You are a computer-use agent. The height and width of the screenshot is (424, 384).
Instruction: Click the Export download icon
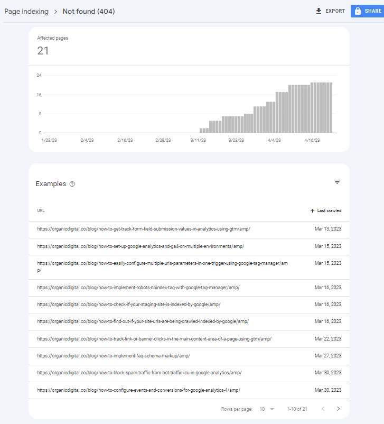coord(319,11)
